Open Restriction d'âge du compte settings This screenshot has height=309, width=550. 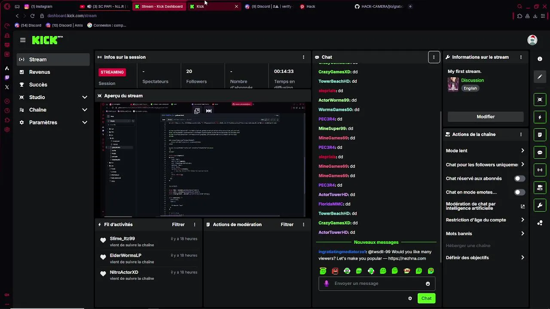point(485,220)
